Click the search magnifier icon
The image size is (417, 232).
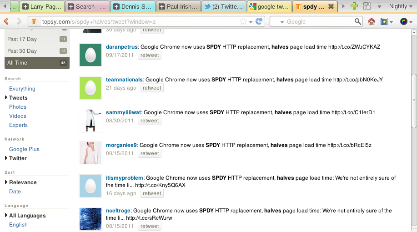[x=358, y=21]
